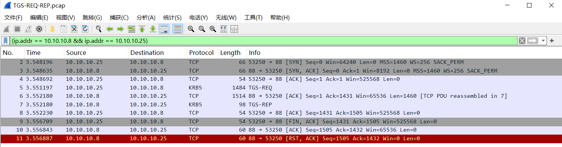Start capturing packets with shark fin icon
This screenshot has height=147, width=562.
point(6,29)
